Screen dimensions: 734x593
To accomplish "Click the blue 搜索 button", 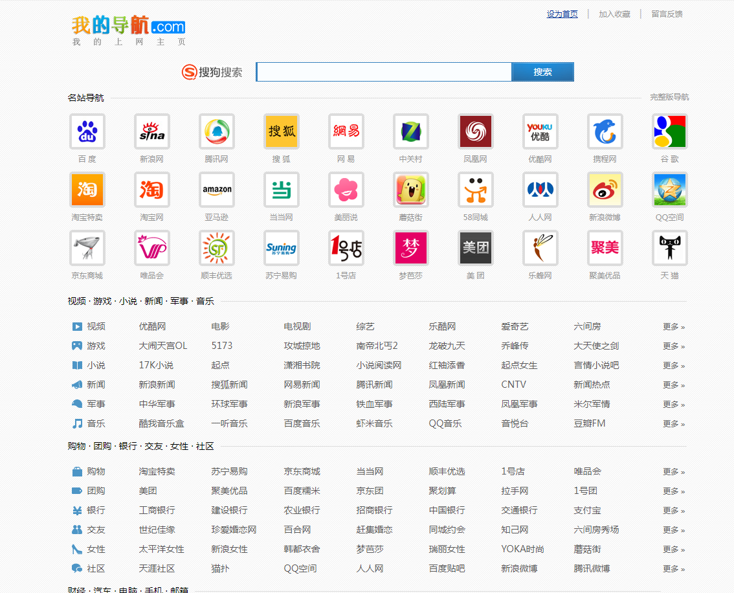I will pyautogui.click(x=542, y=72).
